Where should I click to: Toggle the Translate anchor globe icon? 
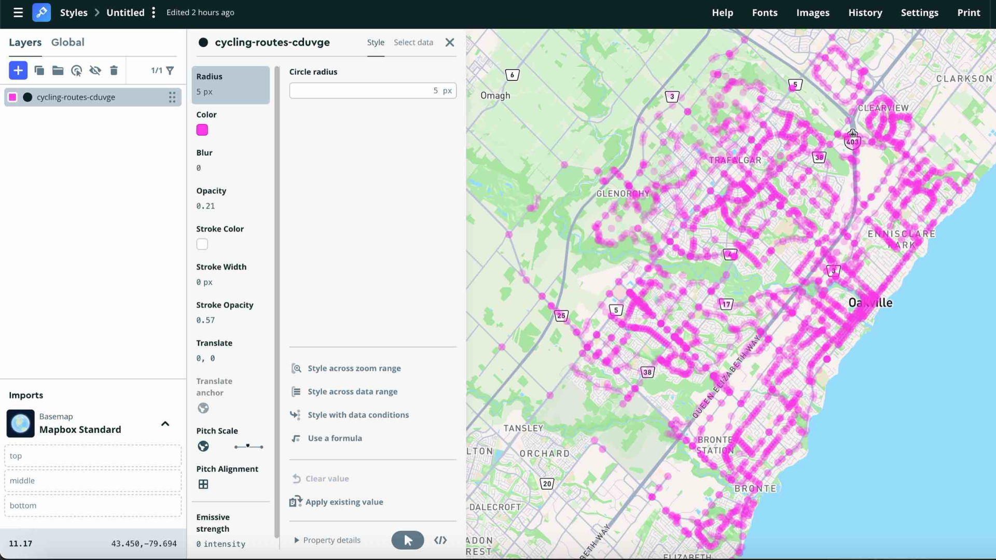click(x=203, y=408)
